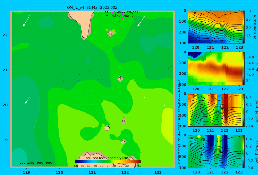Click the eastern endpoint of the white transect line

coord(165,105)
